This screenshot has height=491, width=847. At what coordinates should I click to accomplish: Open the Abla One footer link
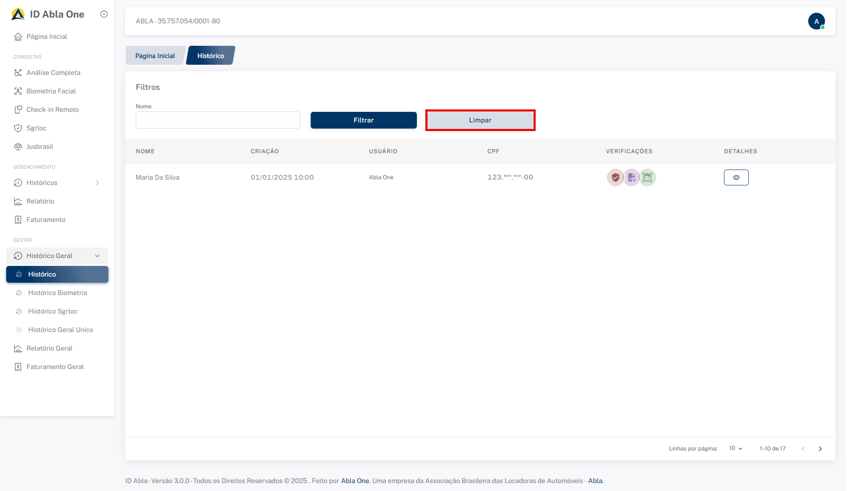point(355,481)
